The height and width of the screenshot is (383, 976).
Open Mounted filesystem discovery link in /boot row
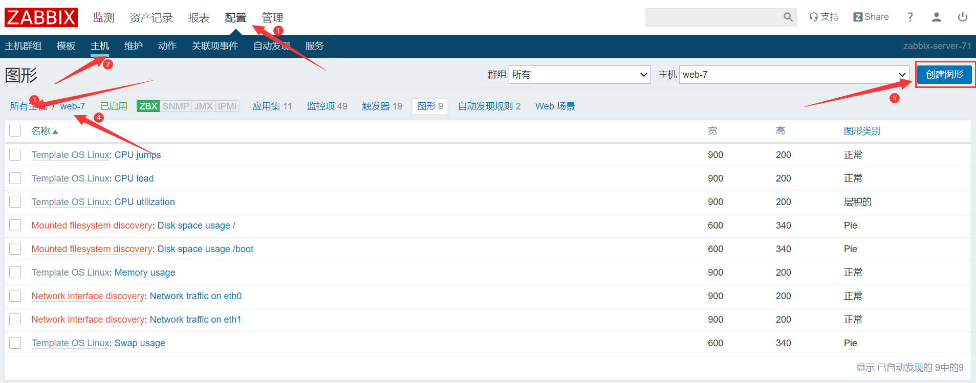(x=92, y=249)
